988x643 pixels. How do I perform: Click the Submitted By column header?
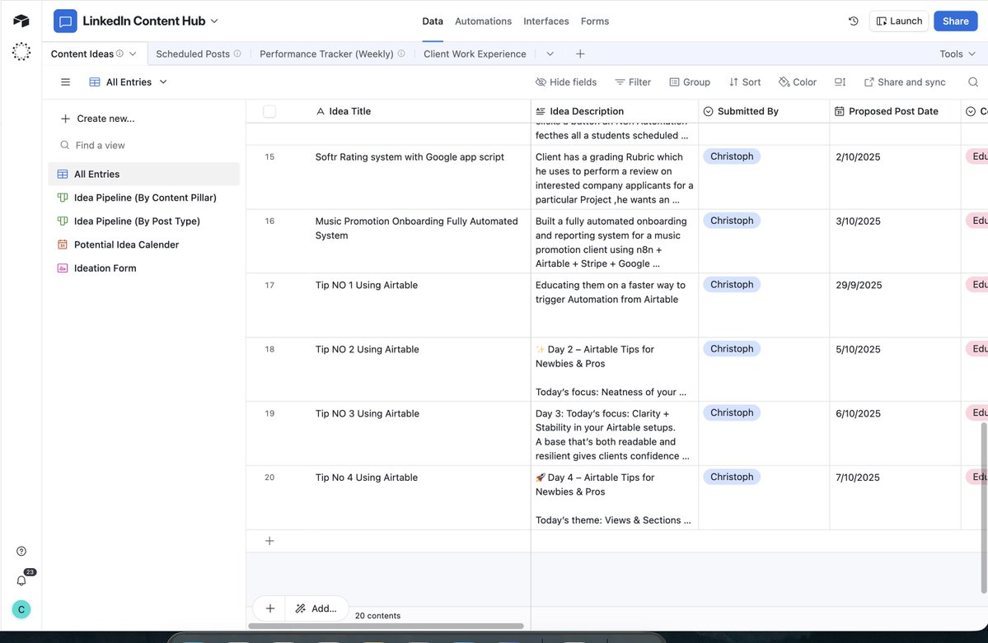point(764,111)
